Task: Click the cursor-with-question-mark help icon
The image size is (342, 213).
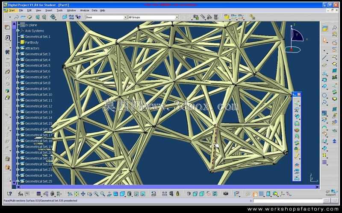Action: tap(78, 17)
